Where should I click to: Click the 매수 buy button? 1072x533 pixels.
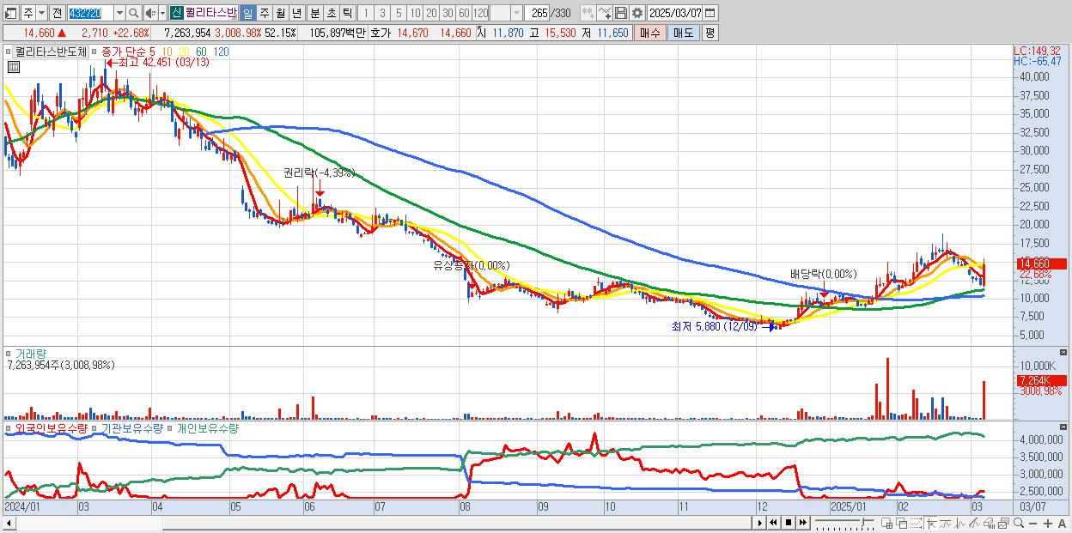click(x=650, y=33)
